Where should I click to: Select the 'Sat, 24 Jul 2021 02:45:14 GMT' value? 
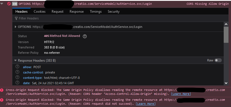click(53, 83)
